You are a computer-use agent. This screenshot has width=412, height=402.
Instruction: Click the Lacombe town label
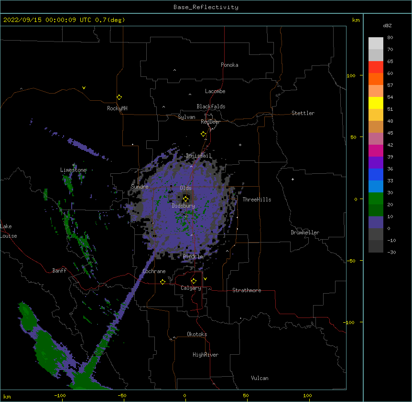(x=215, y=91)
